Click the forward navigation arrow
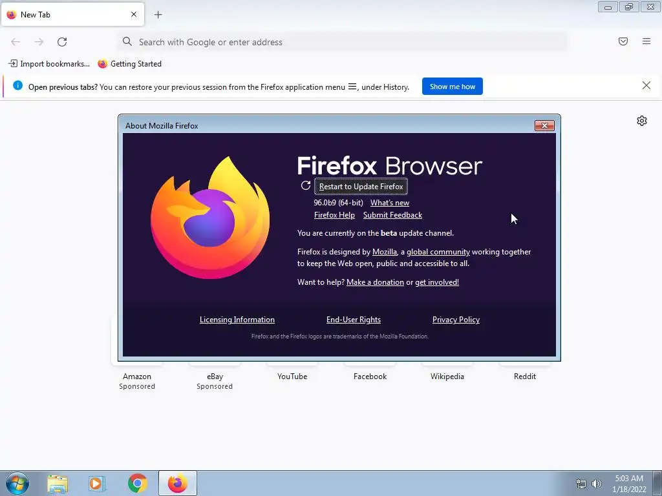This screenshot has width=662, height=496. pos(39,42)
